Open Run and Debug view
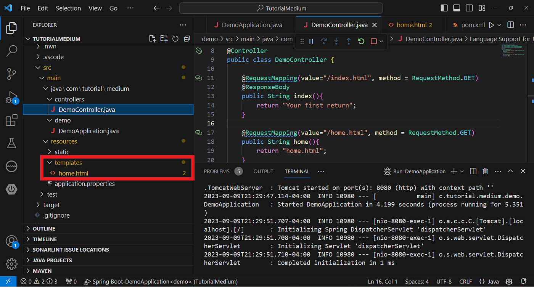This screenshot has height=287, width=534. click(x=11, y=97)
